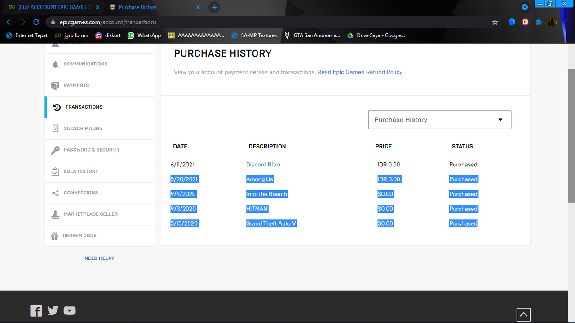Click the red extension icon in toolbar
The image size is (575, 323).
click(525, 22)
